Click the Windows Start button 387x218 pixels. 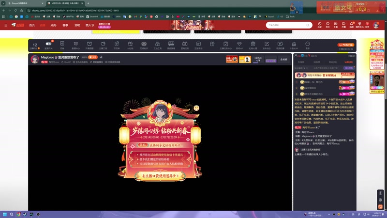(x=5, y=214)
